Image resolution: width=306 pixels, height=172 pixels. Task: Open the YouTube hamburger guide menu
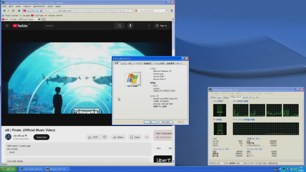(x=7, y=26)
